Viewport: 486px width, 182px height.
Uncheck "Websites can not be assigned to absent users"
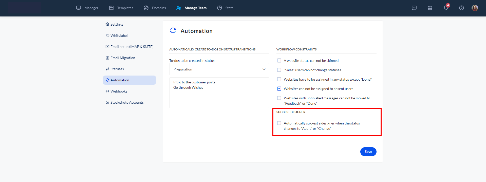pyautogui.click(x=279, y=89)
